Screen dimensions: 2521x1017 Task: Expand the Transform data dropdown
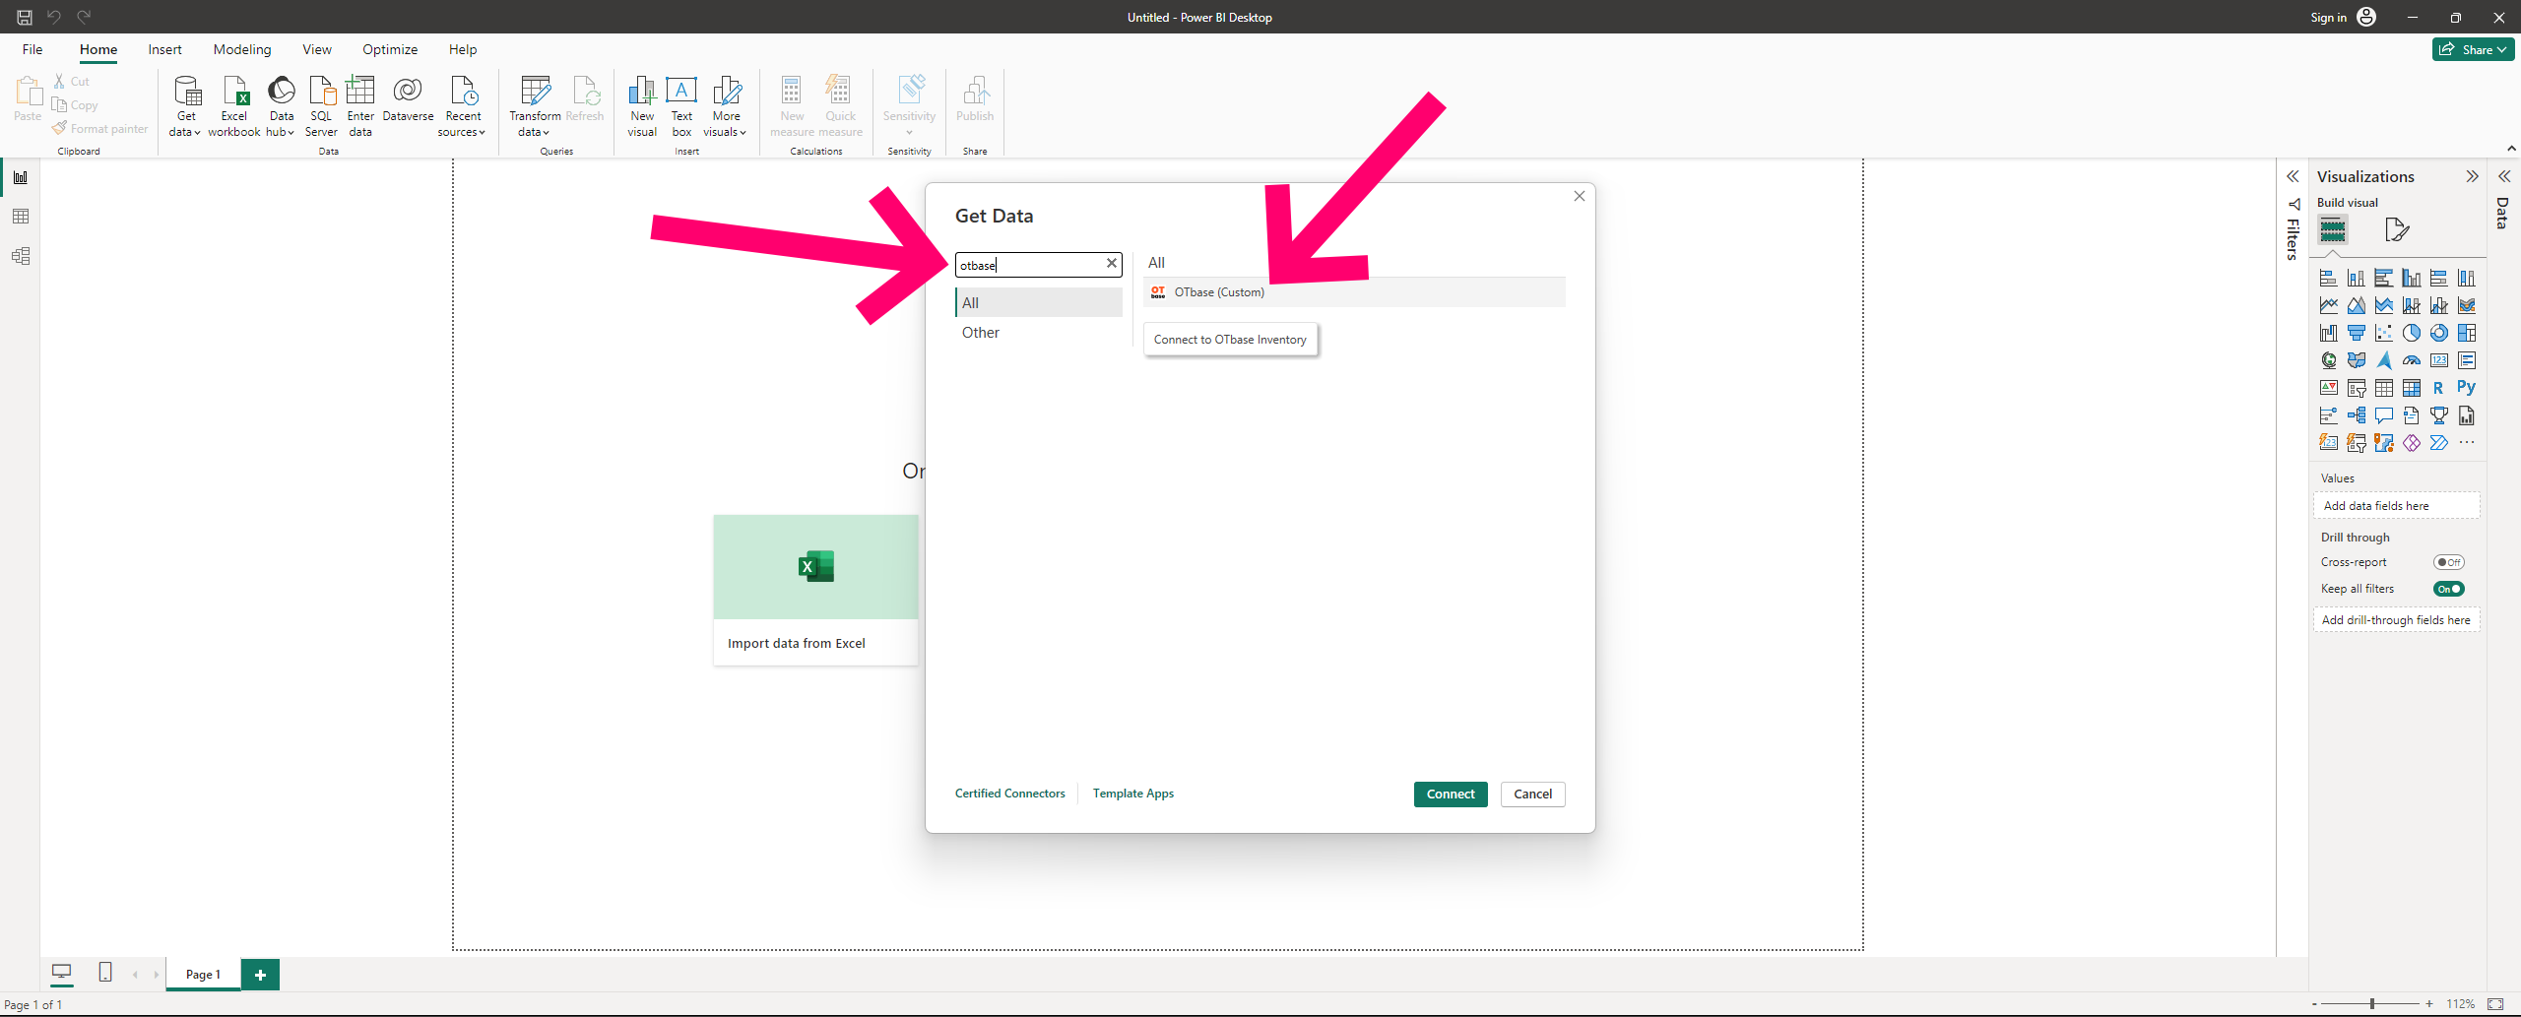click(x=535, y=106)
